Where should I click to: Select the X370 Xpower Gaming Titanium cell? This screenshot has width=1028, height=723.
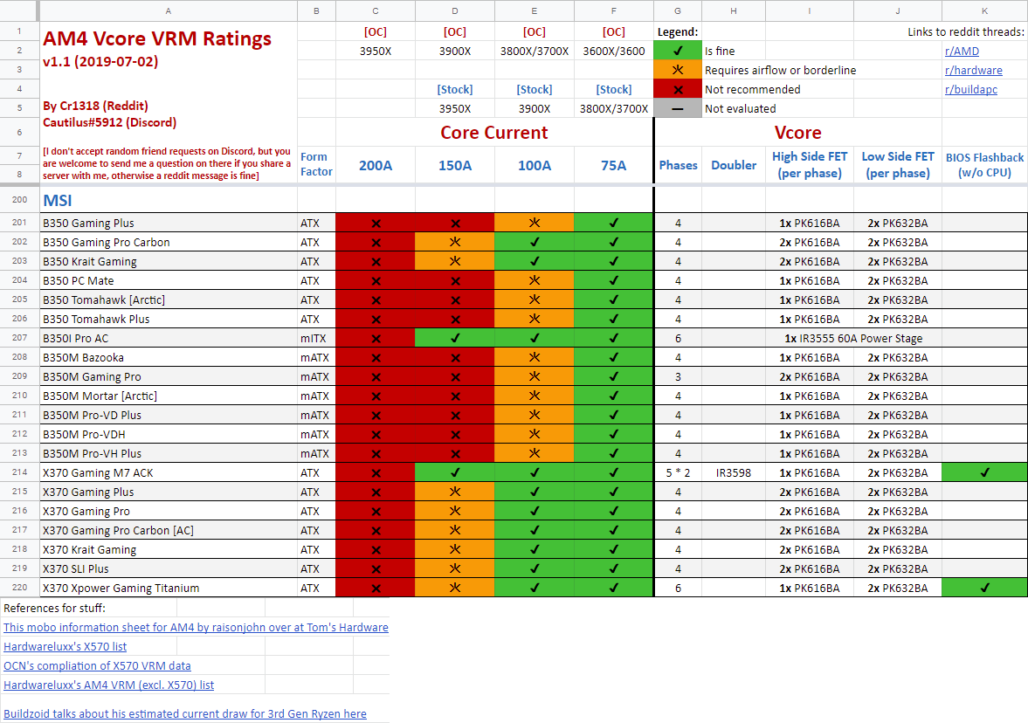pyautogui.click(x=169, y=588)
